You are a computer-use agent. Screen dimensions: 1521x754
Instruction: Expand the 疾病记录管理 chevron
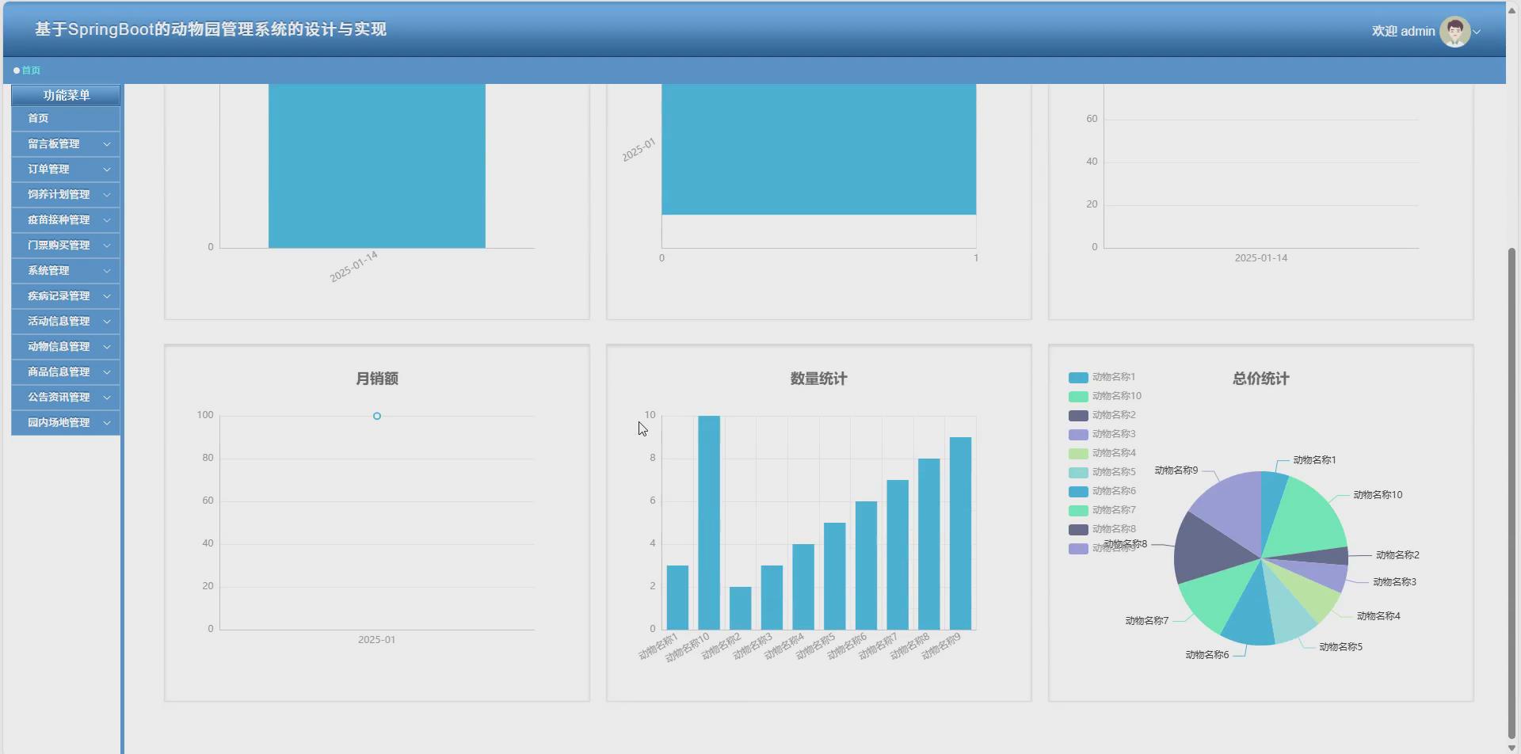click(x=107, y=296)
